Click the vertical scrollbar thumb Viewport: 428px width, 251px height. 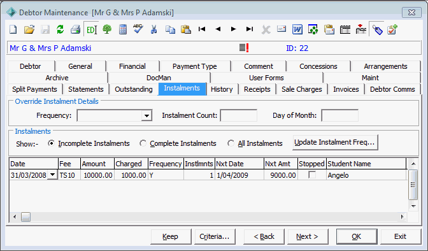point(413,185)
